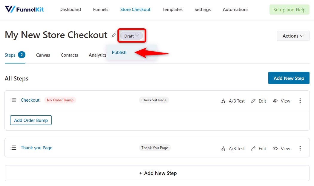The height and width of the screenshot is (186, 314).
Task: Open the three-dot menu on the Checkout step
Action: tap(300, 101)
